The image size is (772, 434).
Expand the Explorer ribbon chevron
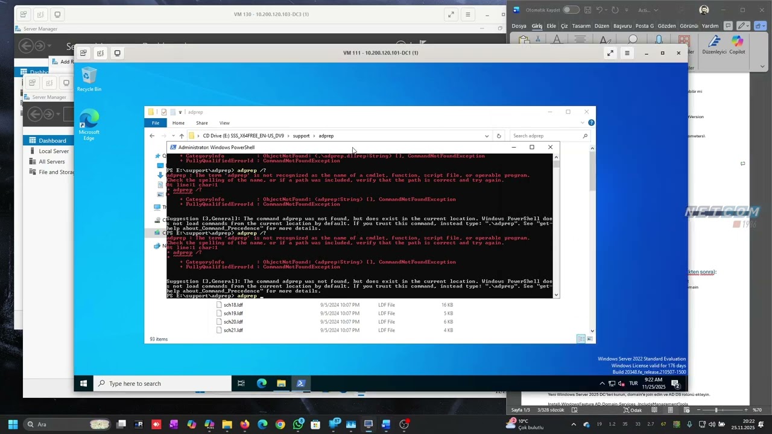[583, 123]
